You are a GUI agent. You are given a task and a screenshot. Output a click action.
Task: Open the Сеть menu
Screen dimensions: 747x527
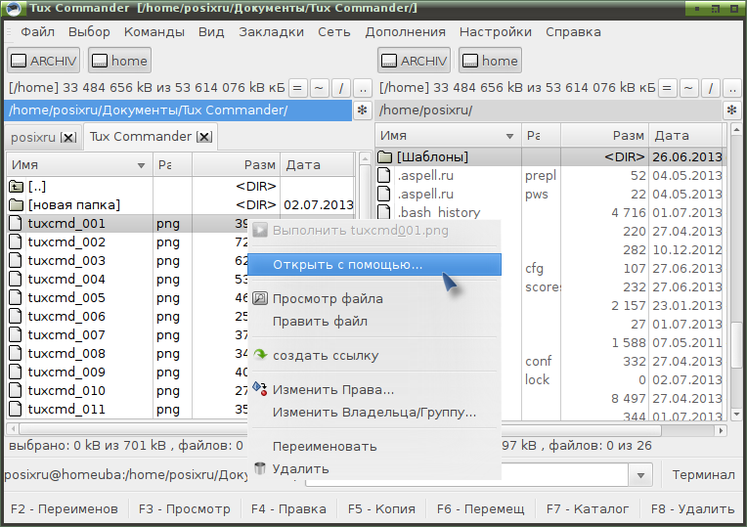[x=334, y=32]
